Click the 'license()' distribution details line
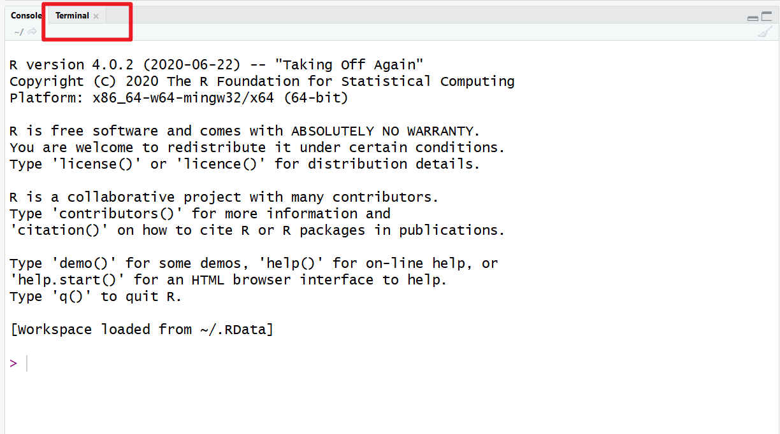Image resolution: width=780 pixels, height=434 pixels. [245, 164]
